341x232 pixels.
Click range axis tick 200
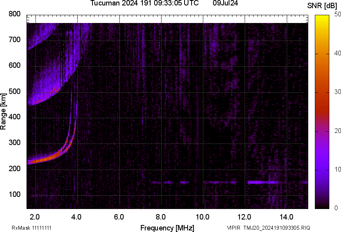tap(14, 168)
